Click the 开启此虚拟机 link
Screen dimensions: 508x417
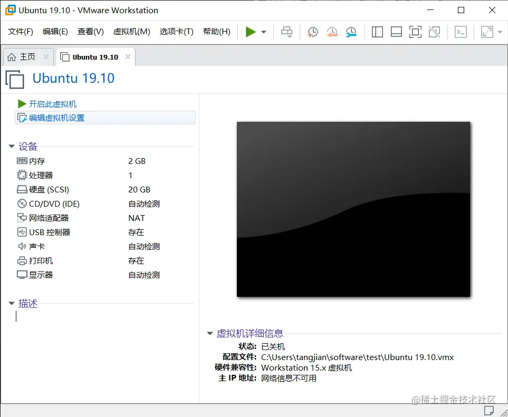tap(53, 103)
